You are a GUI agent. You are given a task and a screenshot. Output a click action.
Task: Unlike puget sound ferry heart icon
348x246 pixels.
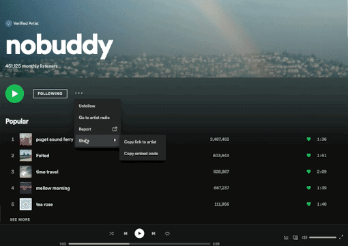point(308,139)
